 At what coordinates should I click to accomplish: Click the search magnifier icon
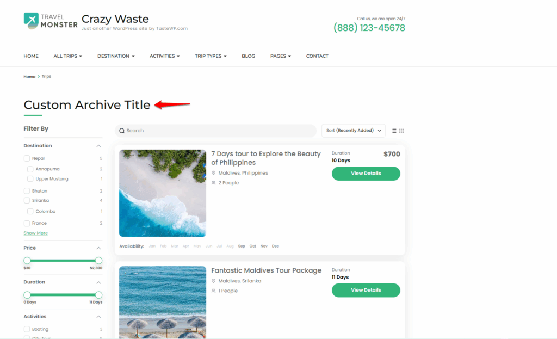click(122, 131)
